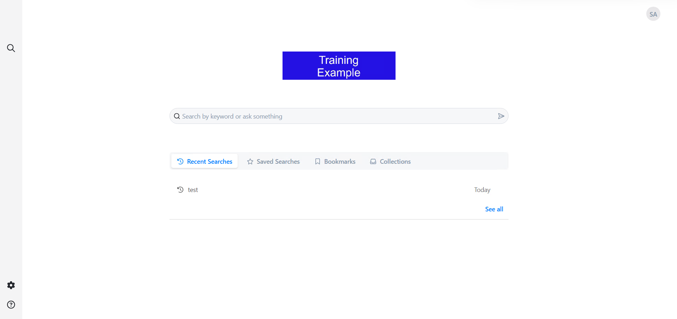Click the Training Example logo banner
This screenshot has height=319, width=677.
(339, 66)
